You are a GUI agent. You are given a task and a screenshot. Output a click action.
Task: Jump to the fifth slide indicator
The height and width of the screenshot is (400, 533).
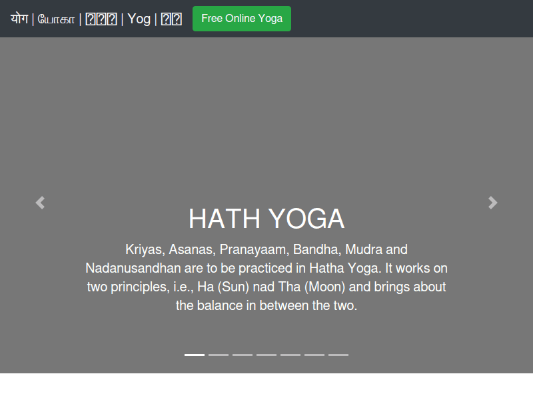click(x=290, y=355)
